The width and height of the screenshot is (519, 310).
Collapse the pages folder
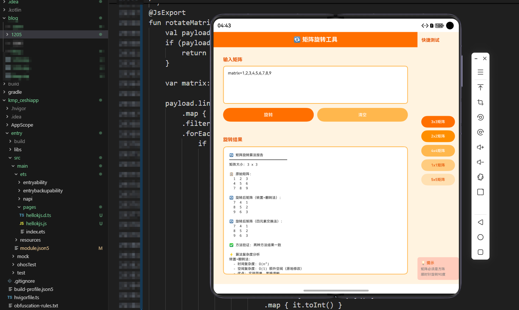[19, 207]
